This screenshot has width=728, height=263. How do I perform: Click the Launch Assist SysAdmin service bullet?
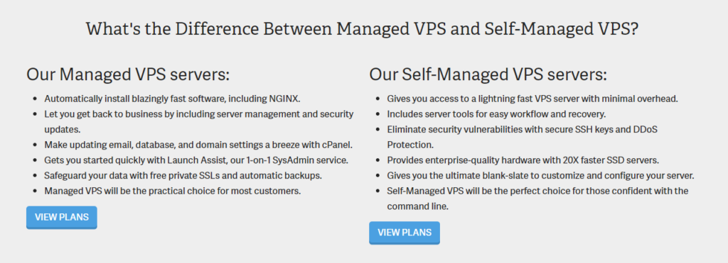point(196,160)
